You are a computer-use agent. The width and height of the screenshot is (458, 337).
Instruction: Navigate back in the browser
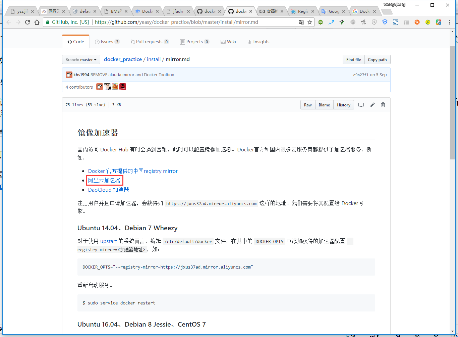[9, 22]
